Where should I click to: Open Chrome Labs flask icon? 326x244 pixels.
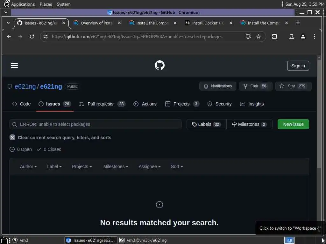click(x=292, y=37)
